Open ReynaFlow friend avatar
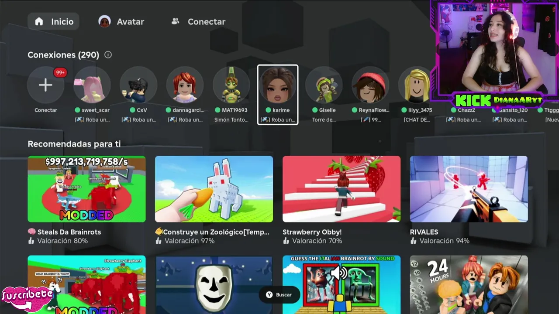The image size is (559, 314). (x=370, y=85)
